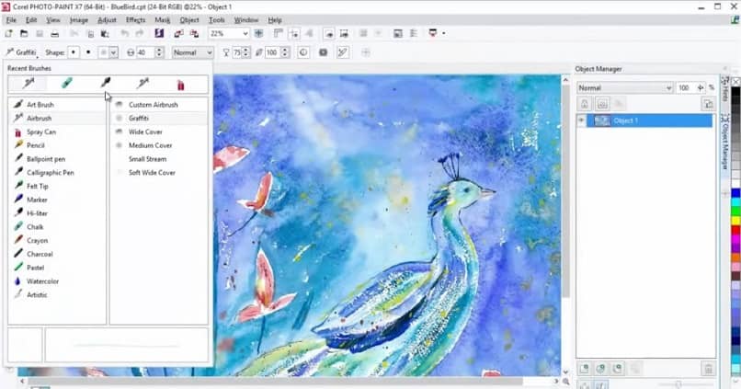Select the recent chalk brush icon

[x=66, y=84]
